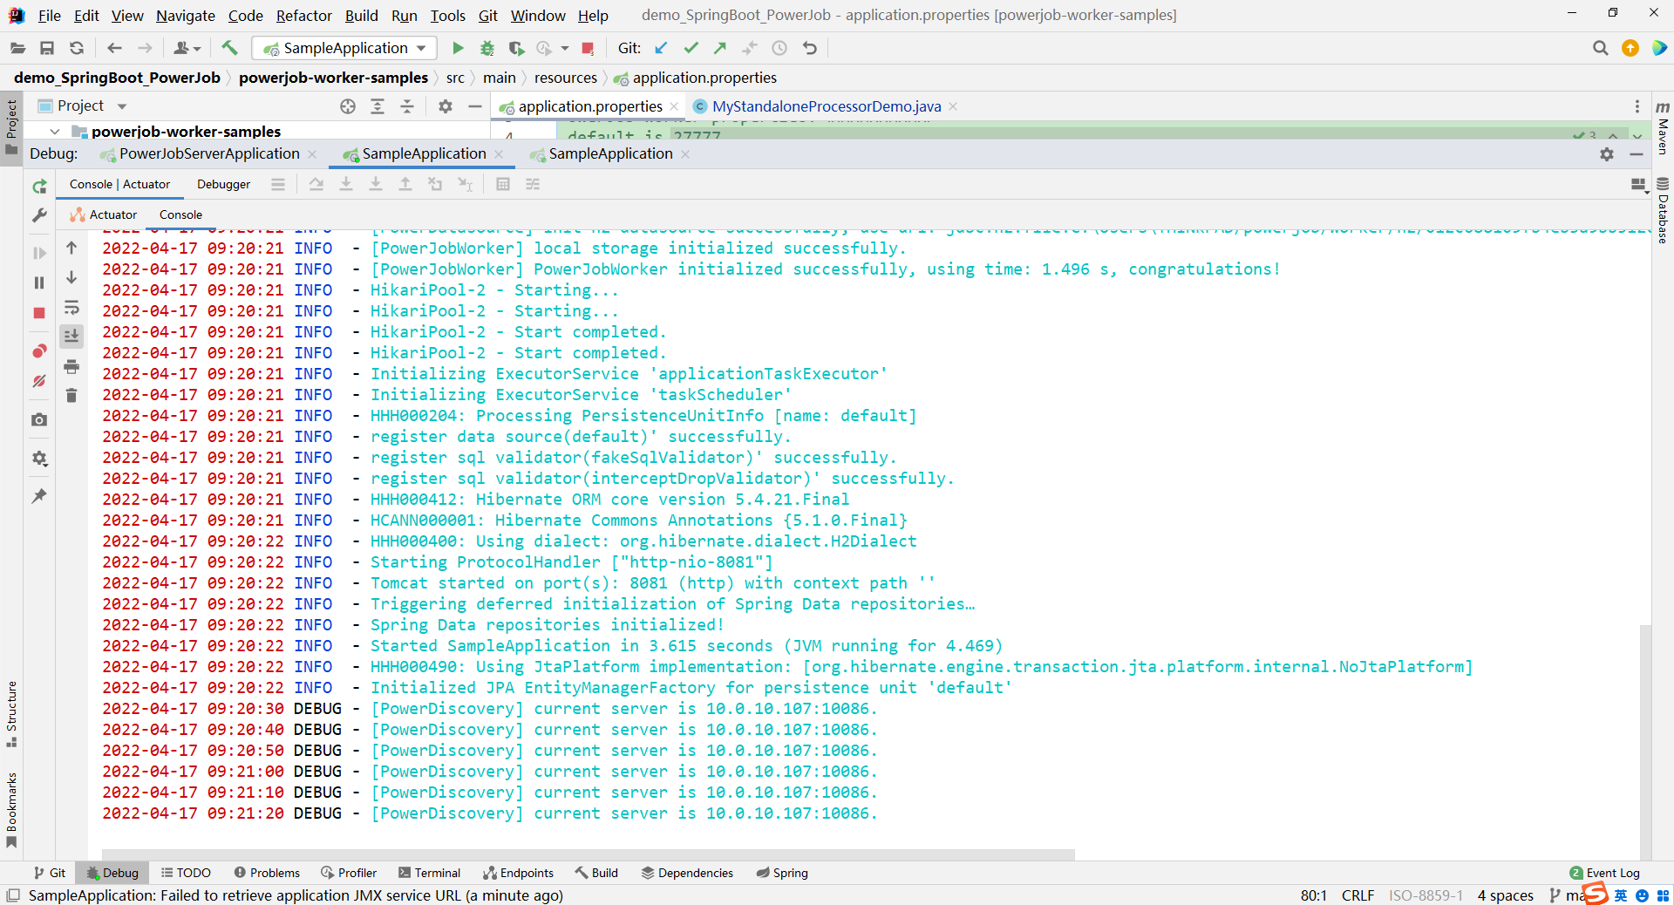This screenshot has width=1674, height=905.
Task: Open Database side panel
Action: [x=1663, y=211]
